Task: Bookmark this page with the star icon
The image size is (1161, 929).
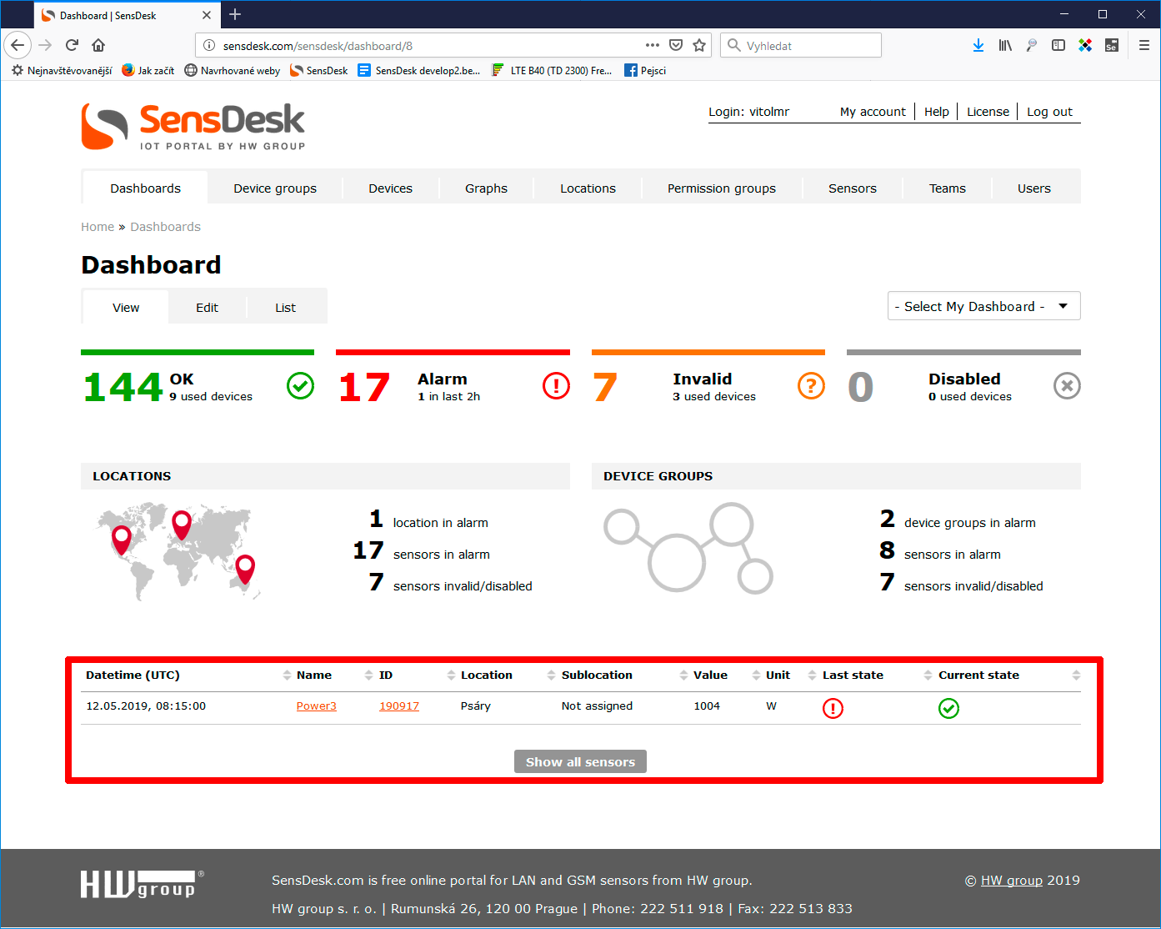Action: coord(699,45)
